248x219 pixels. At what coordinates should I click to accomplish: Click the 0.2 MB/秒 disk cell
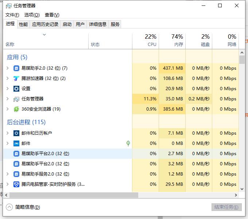pyautogui.click(x=199, y=99)
